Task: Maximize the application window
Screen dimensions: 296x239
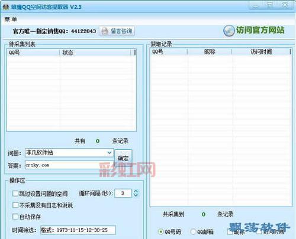Action: 270,5
